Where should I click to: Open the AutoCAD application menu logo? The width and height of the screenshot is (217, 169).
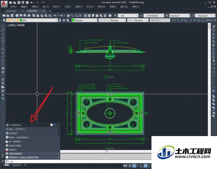pos(4,4)
